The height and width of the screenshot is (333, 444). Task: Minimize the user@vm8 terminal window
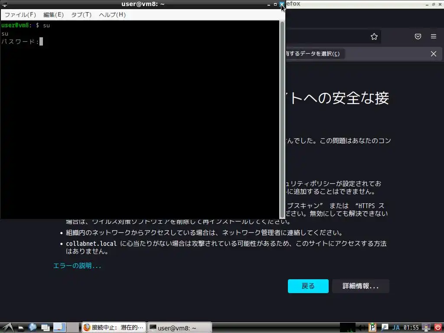click(269, 4)
